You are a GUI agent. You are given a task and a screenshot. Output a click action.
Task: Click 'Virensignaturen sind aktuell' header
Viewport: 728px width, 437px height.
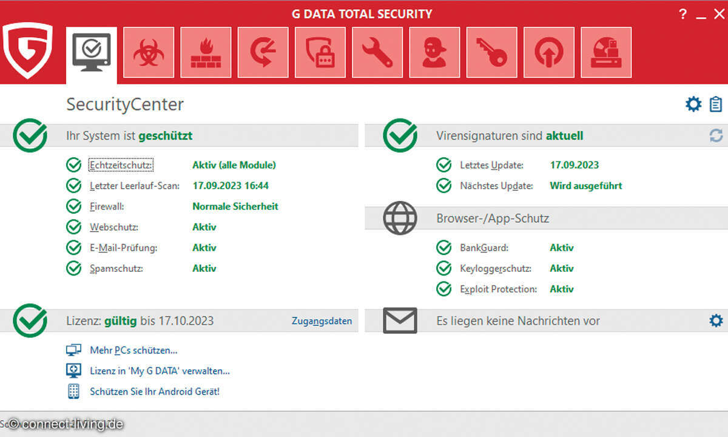[x=510, y=136]
